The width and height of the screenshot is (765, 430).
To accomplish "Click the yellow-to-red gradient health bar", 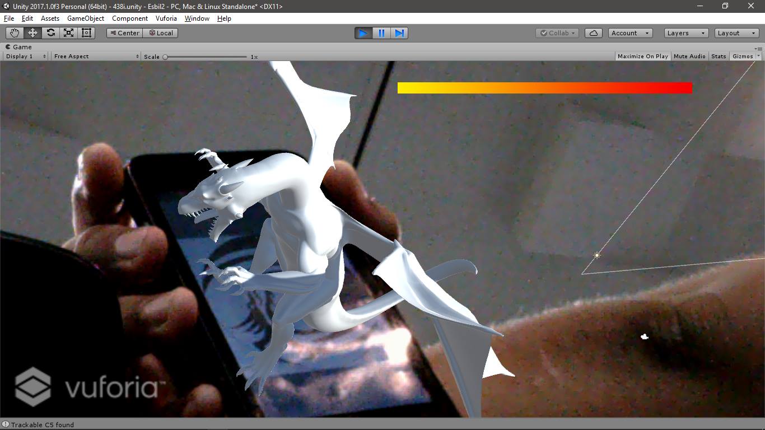I will pos(545,88).
